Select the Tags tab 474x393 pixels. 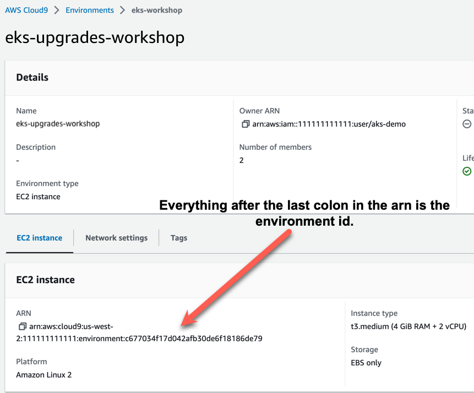pos(179,238)
